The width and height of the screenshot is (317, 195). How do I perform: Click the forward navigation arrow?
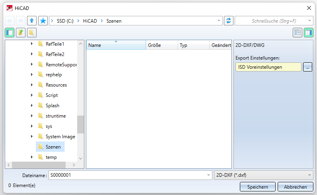coord(21,21)
